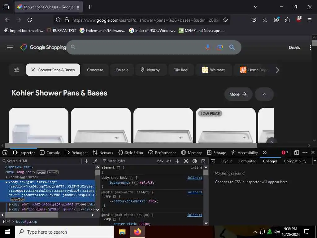
Task: Remove the Shower Pans & Bases filter
Action: click(x=33, y=70)
